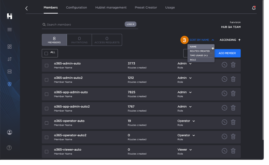Open the notifications bell
Viewport: 269px width, 165px height.
click(254, 8)
